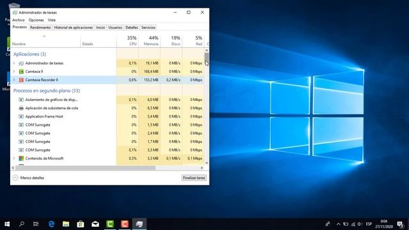Screen dimensions: 409x230
Task: Open the Vista menu
Action: point(52,20)
